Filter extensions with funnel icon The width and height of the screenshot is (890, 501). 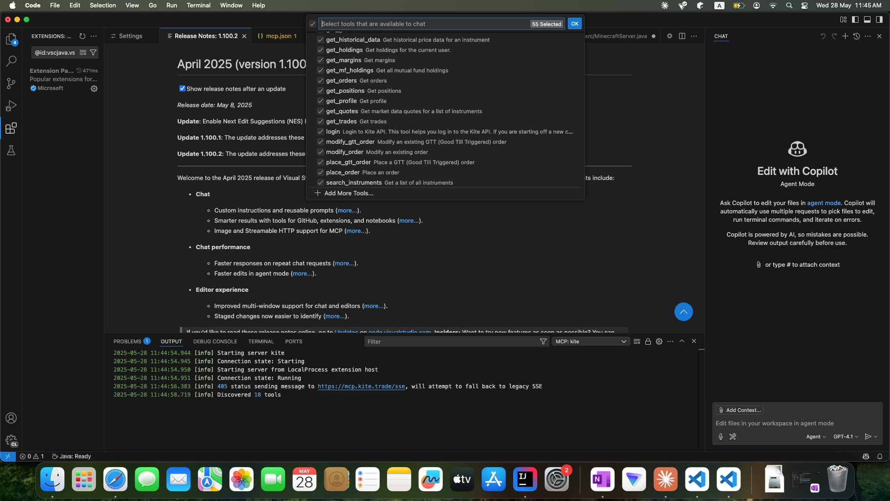(93, 52)
